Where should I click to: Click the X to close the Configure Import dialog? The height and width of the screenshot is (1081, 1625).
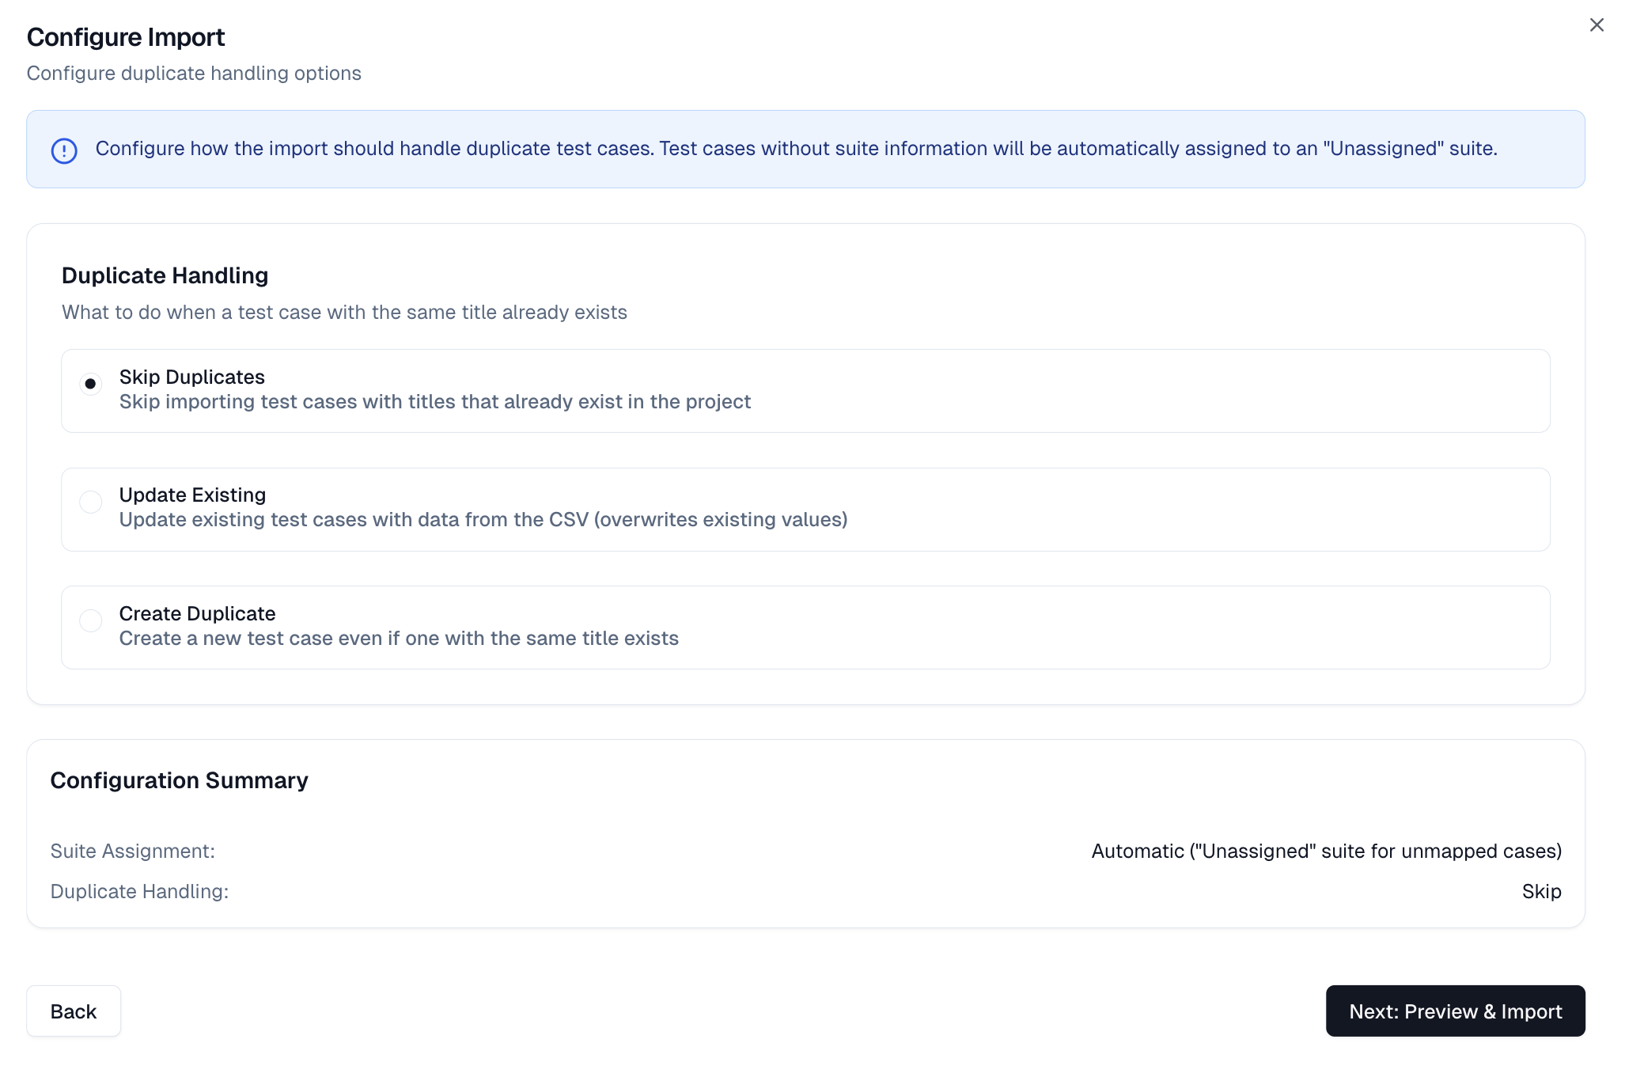1597,25
